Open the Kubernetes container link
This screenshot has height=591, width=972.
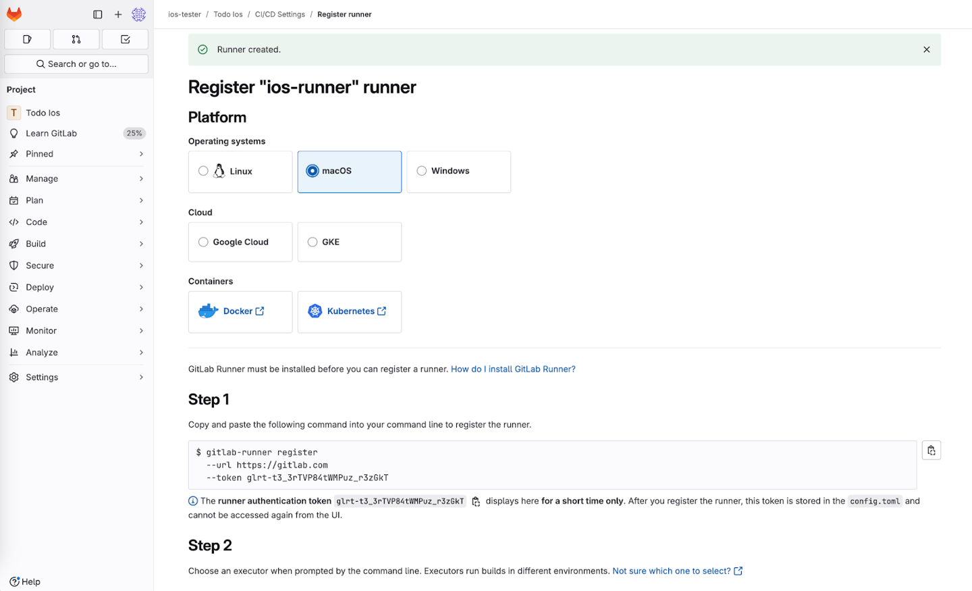[357, 311]
